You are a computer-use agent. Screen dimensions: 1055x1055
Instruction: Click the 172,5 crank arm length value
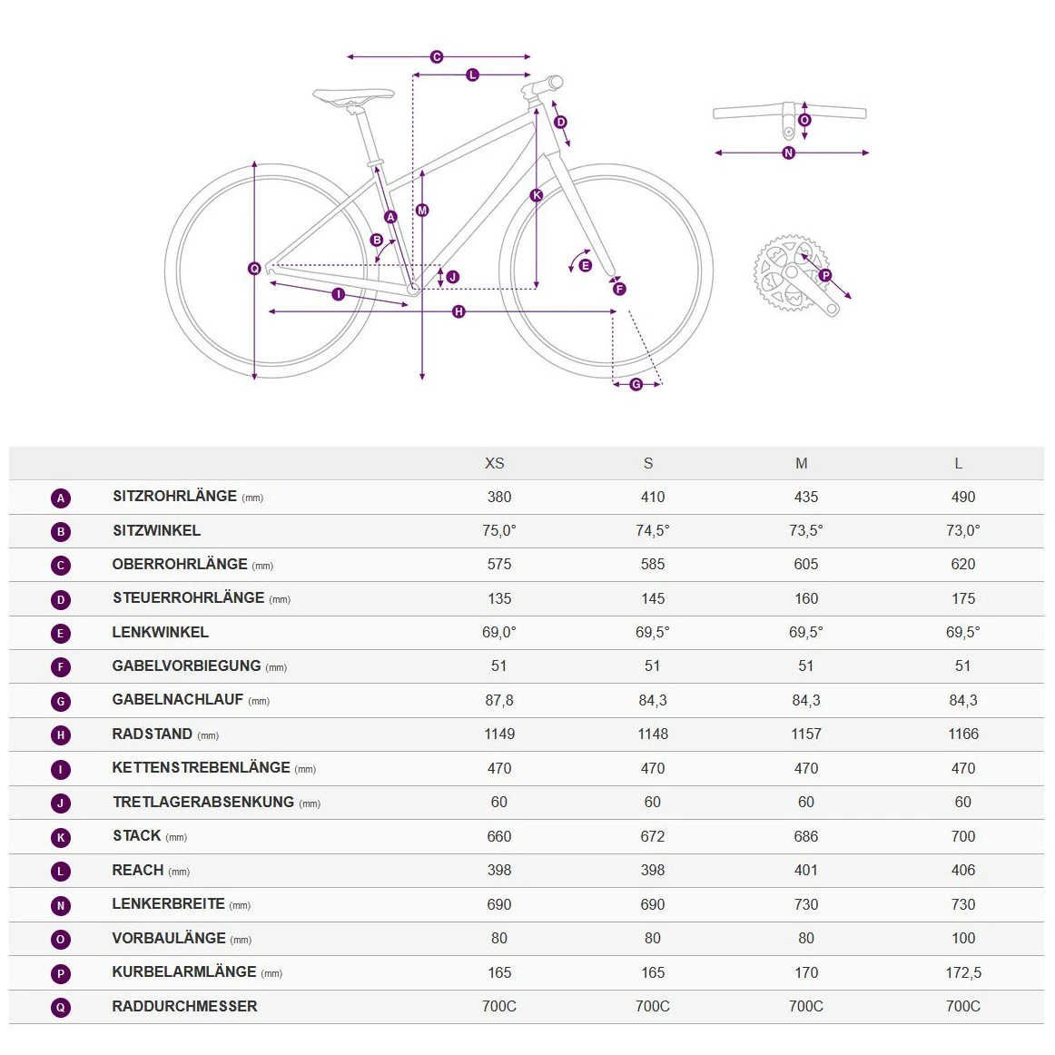[x=962, y=972]
